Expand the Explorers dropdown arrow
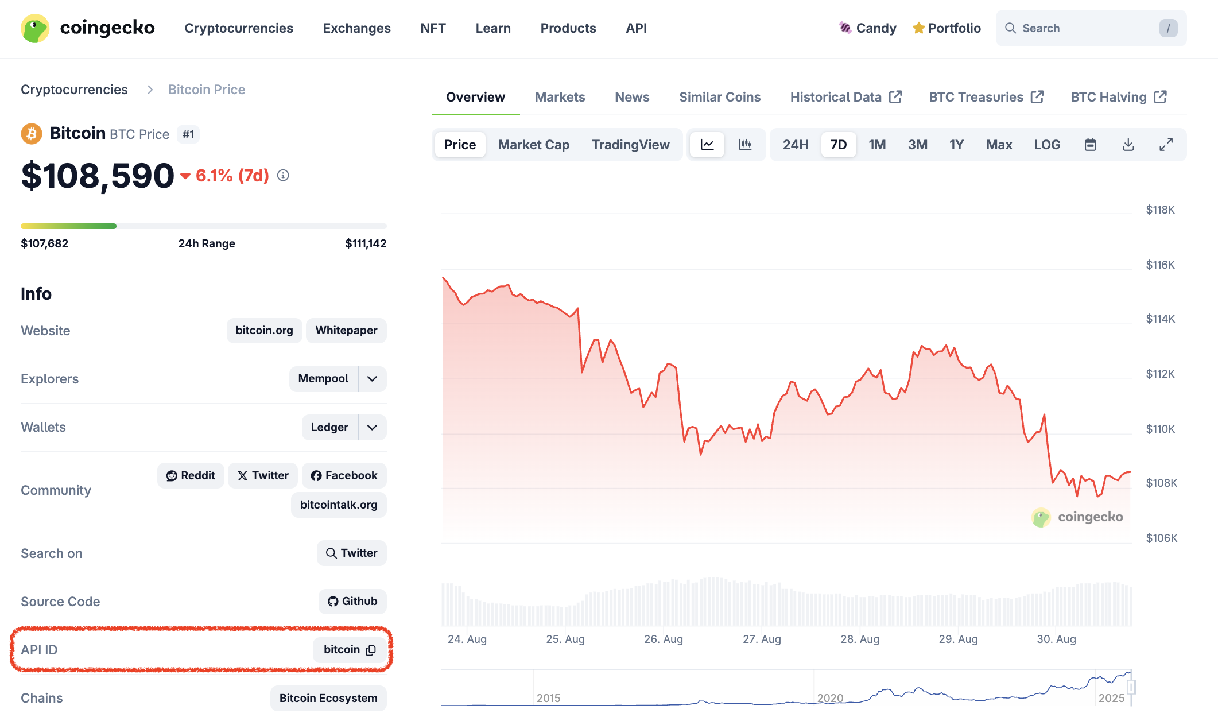The image size is (1218, 721). (372, 379)
